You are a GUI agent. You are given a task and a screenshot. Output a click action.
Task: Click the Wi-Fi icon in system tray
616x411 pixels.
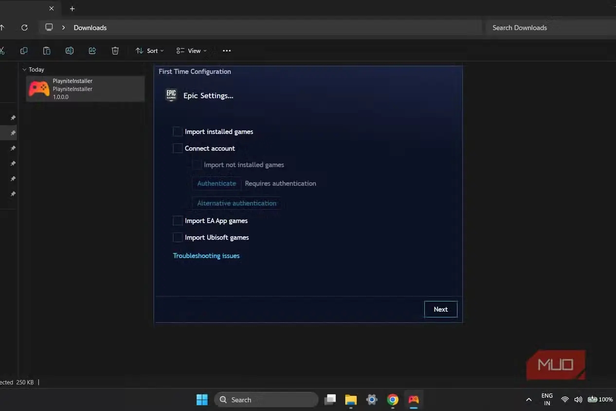565,400
